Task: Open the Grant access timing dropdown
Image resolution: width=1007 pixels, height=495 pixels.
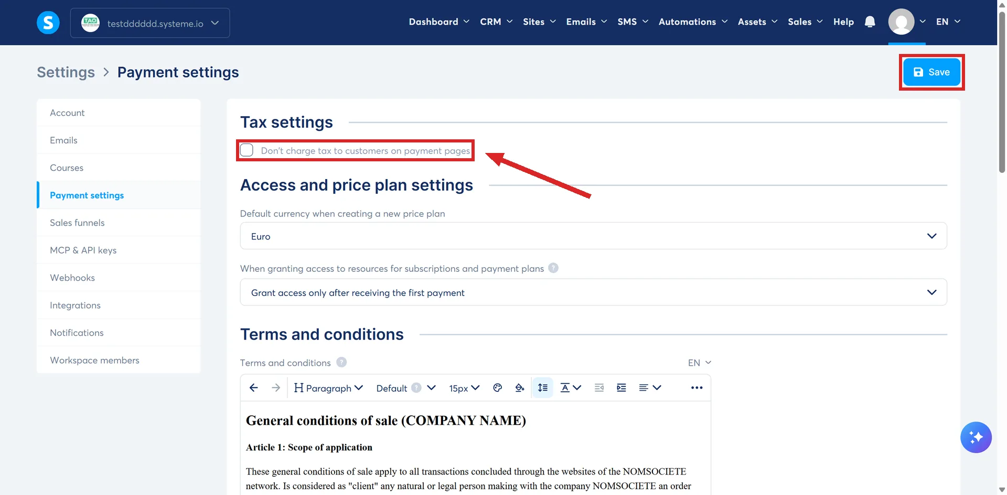Action: point(593,292)
